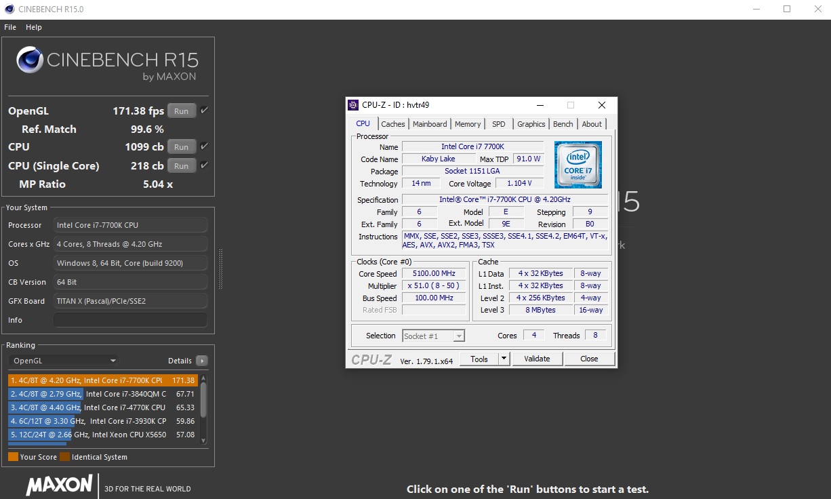Select ranking entry i7-3840QM 67.71
Viewport: 831px width, 499px height.
(x=103, y=394)
